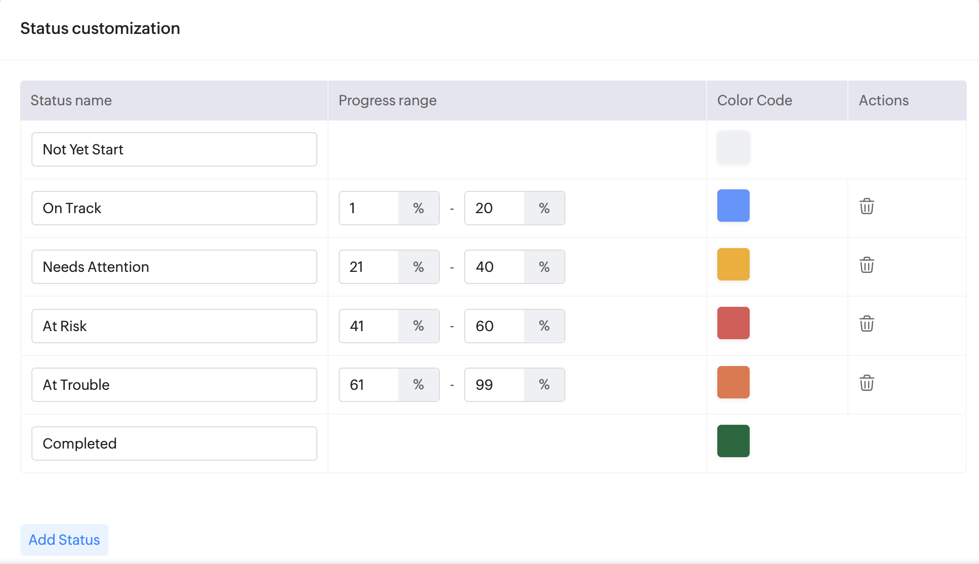Delete the Needs Attention status row
This screenshot has height=564, width=979.
pyautogui.click(x=867, y=265)
